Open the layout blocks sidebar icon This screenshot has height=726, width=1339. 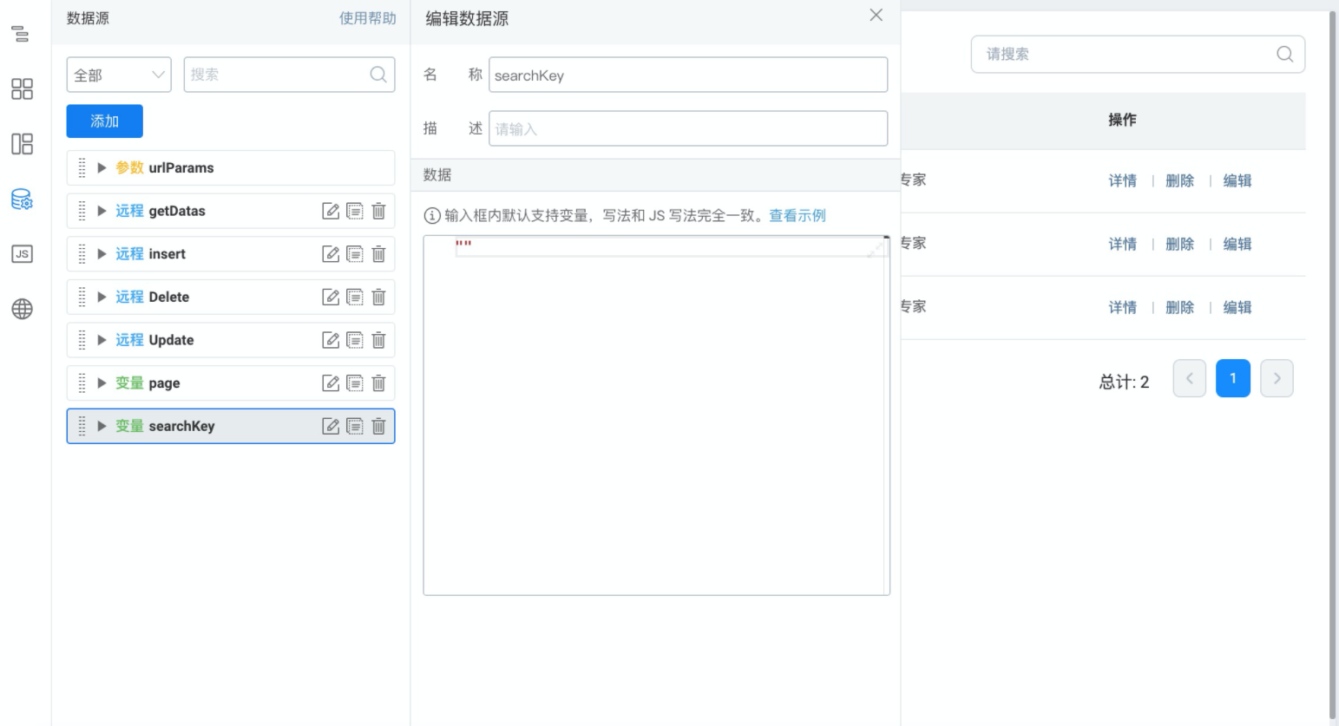click(22, 144)
